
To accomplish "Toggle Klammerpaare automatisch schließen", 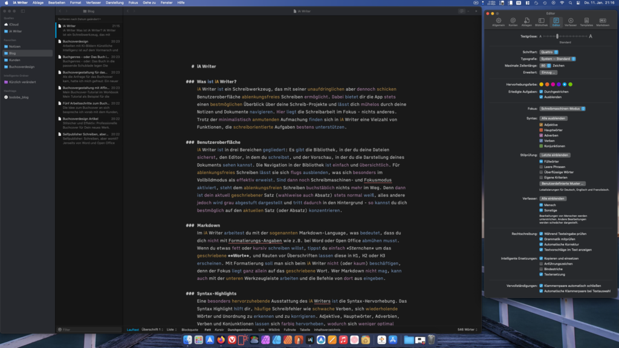I will click(x=541, y=286).
